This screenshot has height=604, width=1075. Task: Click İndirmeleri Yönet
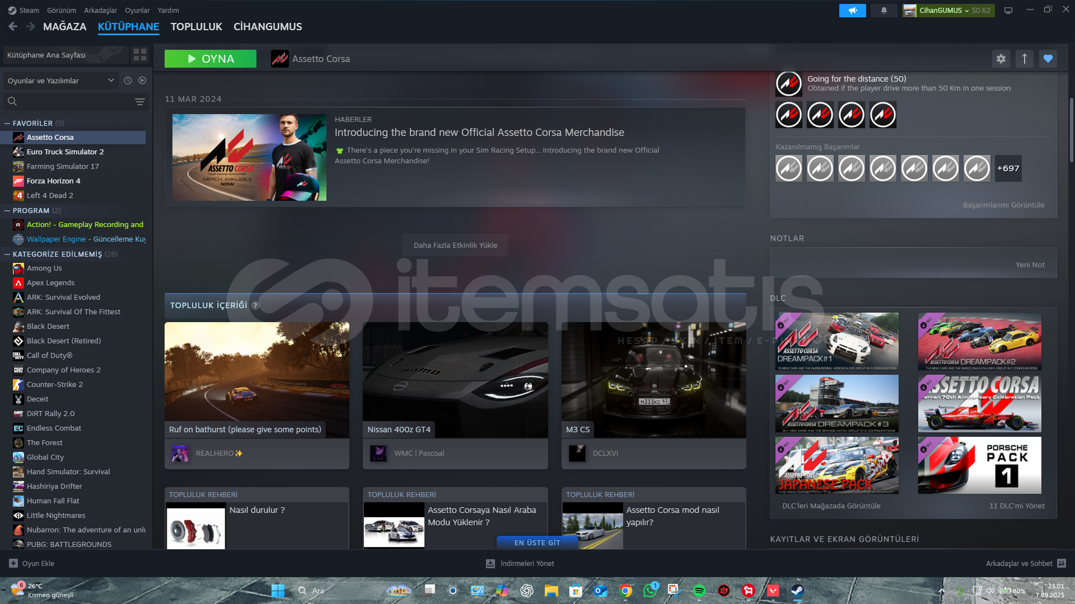coord(520,563)
